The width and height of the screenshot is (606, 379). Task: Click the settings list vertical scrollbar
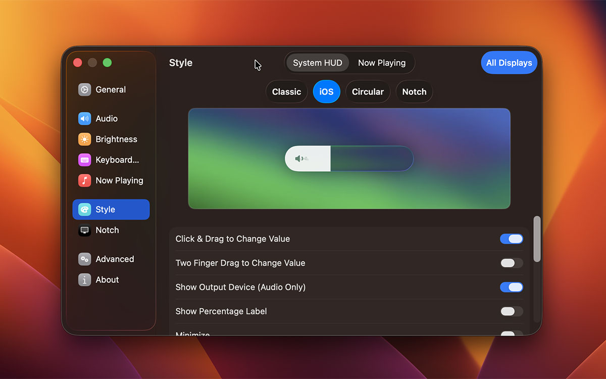(537, 239)
